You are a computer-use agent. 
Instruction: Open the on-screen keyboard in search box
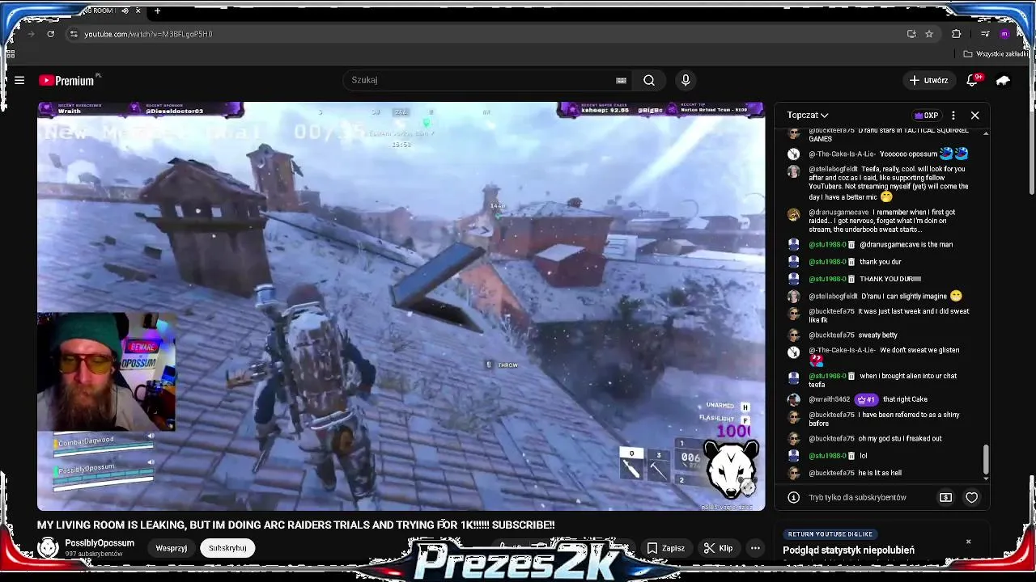[x=621, y=80]
